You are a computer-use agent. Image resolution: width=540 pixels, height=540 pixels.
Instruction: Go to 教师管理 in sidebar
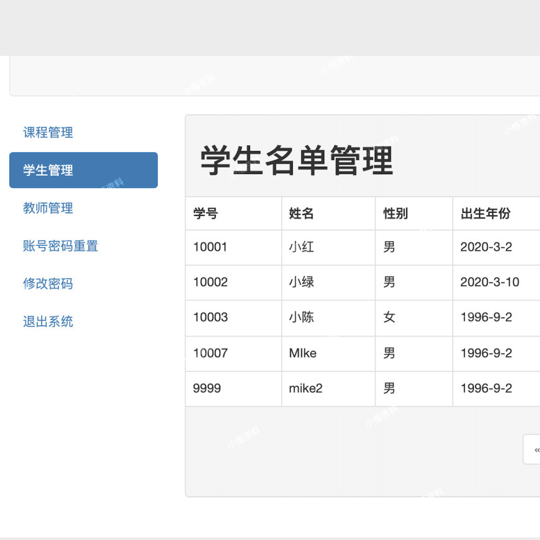coord(48,208)
